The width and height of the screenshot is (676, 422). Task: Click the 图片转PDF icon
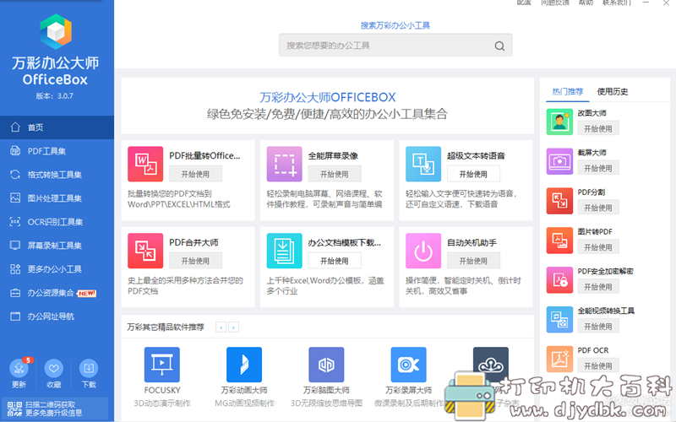tap(559, 241)
